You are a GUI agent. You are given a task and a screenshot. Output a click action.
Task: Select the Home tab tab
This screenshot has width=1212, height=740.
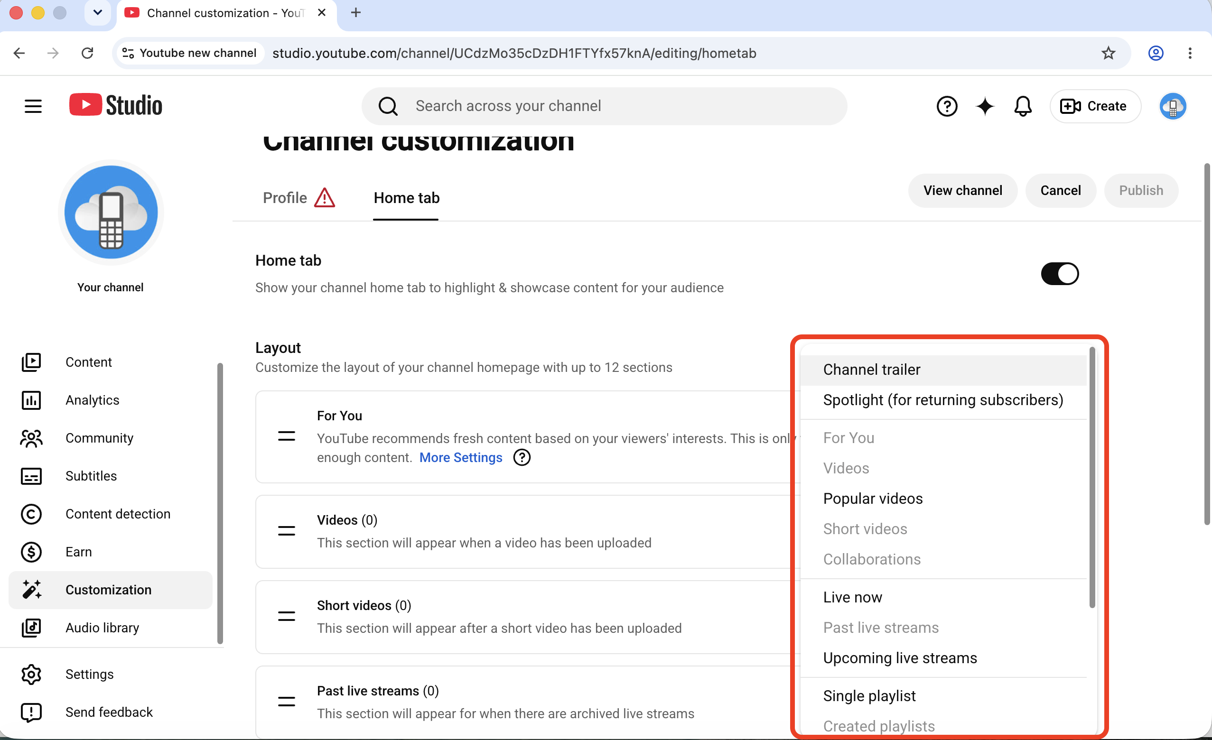coord(406,198)
